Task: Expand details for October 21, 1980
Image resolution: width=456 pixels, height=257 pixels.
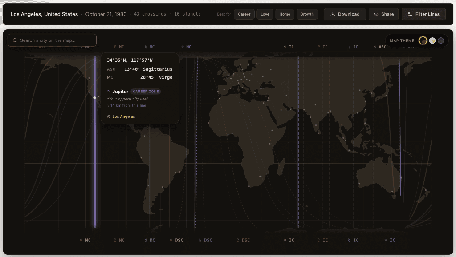Action: click(106, 14)
